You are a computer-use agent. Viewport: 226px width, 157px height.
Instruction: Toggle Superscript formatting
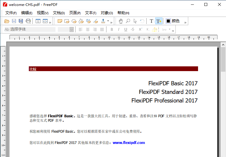[140, 29]
